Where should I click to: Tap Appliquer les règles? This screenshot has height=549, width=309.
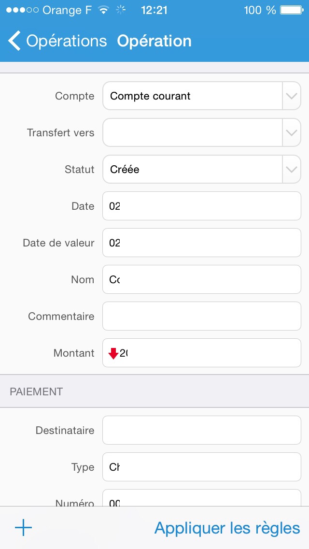227,528
